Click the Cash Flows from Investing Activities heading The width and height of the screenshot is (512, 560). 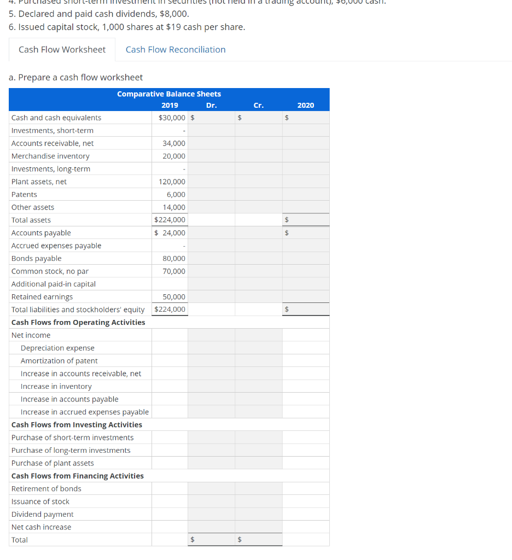coord(77,424)
